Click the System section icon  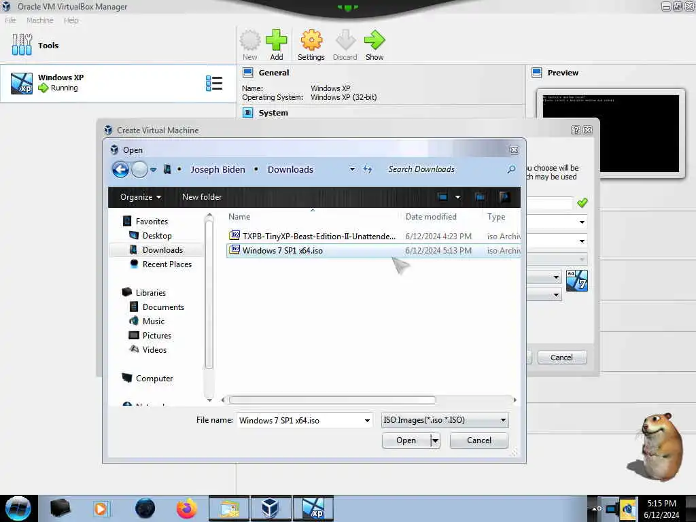click(x=247, y=113)
